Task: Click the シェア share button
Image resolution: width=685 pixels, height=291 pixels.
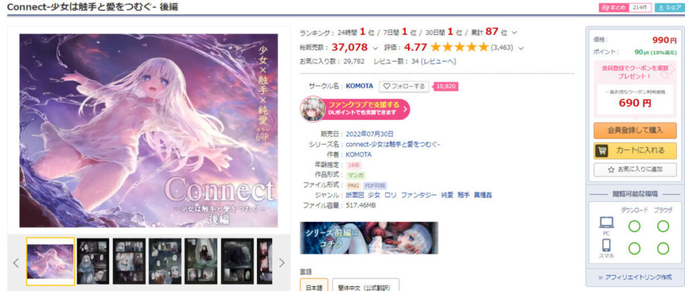Action: [670, 7]
